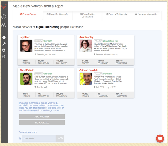The width and height of the screenshot is (168, 146).
Task: Switch to From Twitter Usernames tab
Action: click(87, 15)
